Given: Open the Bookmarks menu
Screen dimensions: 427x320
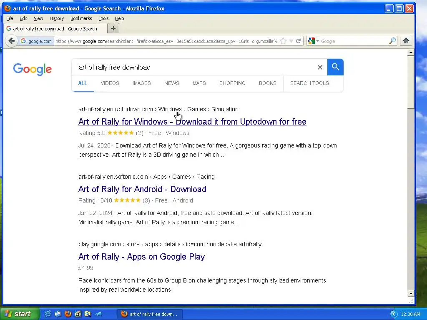Looking at the screenshot, I should [x=81, y=18].
